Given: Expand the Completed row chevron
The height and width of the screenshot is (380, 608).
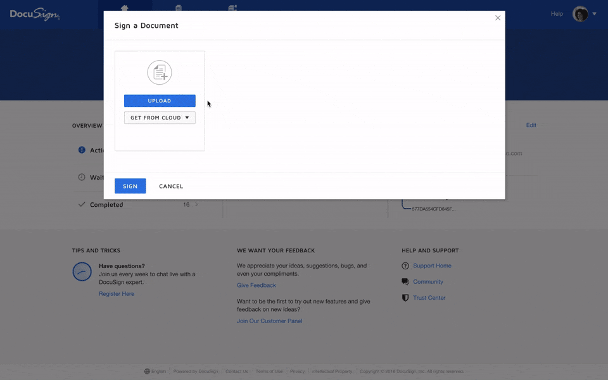Looking at the screenshot, I should (196, 205).
